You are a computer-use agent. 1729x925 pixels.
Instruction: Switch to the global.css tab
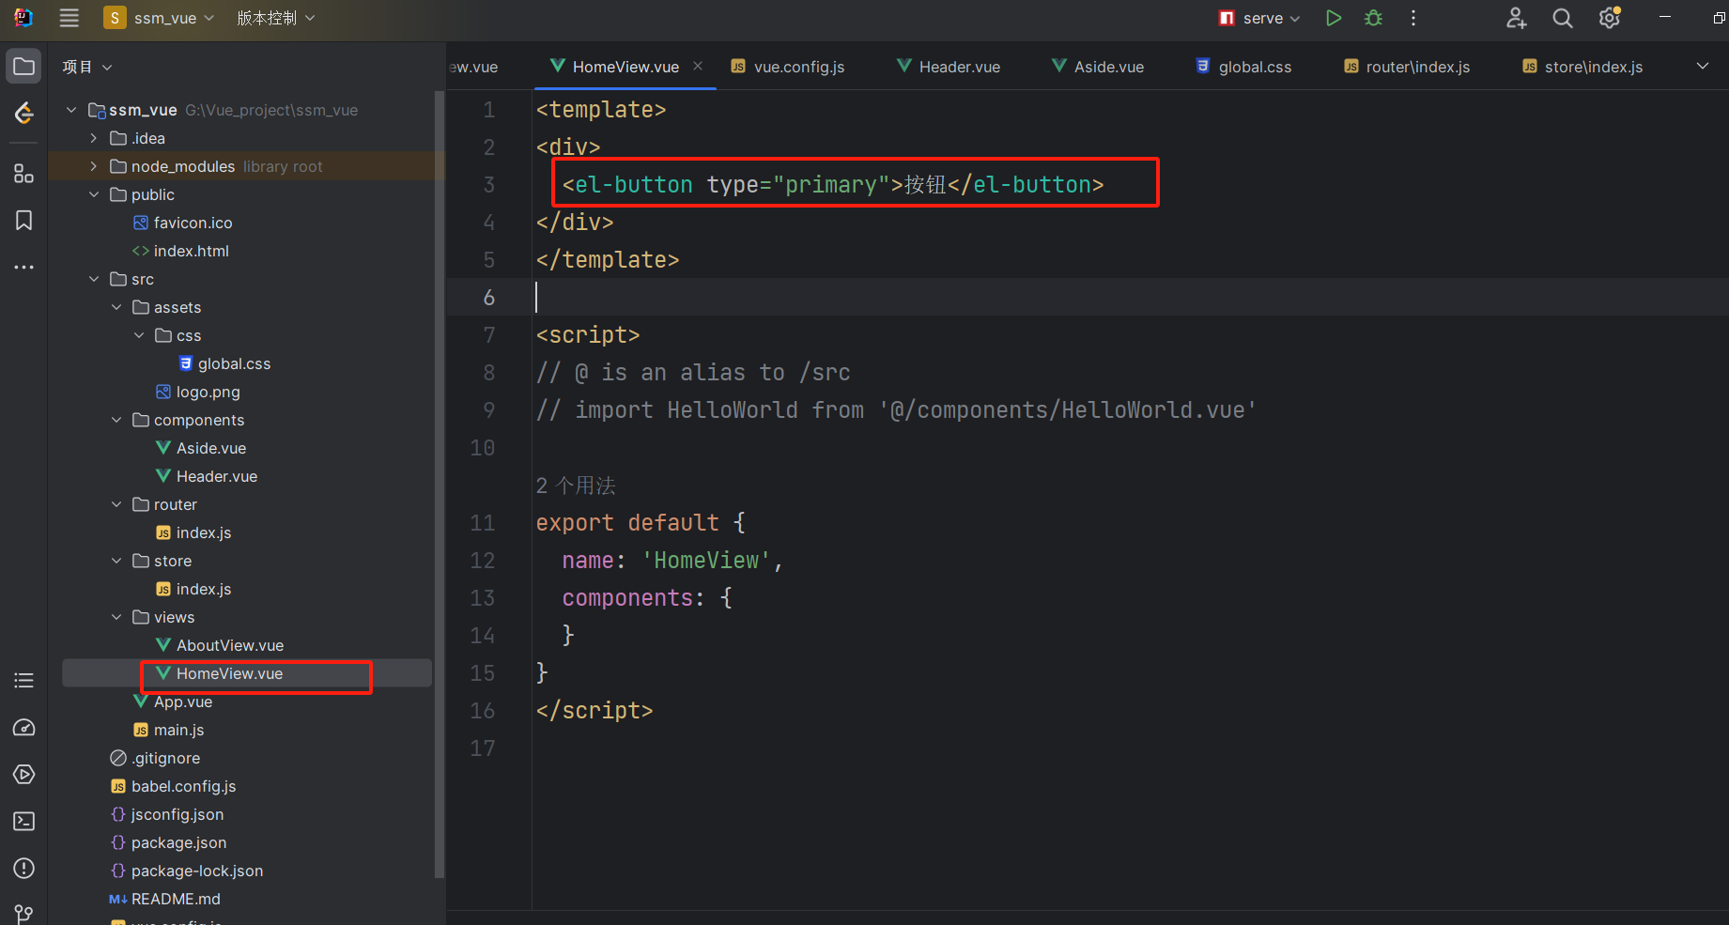tap(1243, 67)
